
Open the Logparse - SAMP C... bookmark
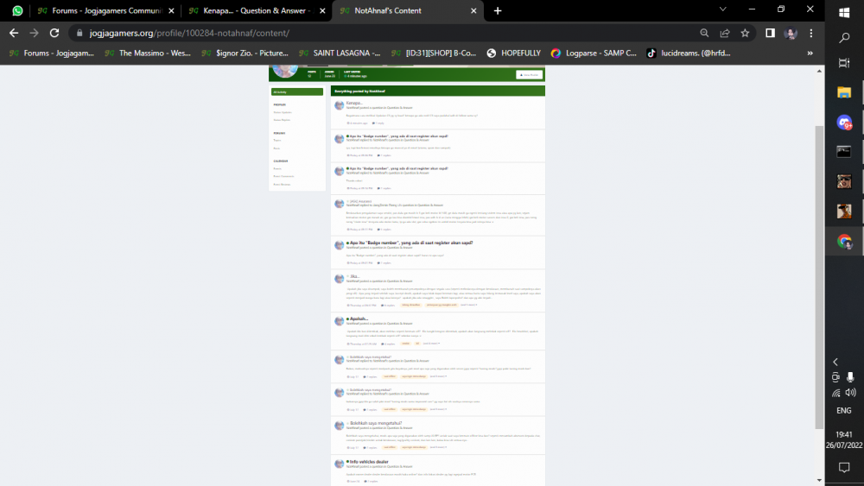click(594, 54)
